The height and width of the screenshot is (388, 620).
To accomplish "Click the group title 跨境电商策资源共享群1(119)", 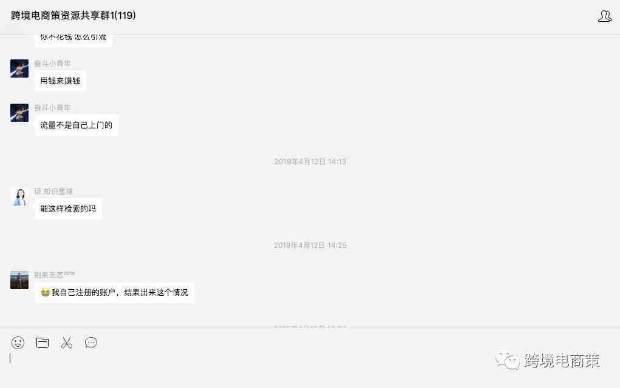I will [x=73, y=15].
